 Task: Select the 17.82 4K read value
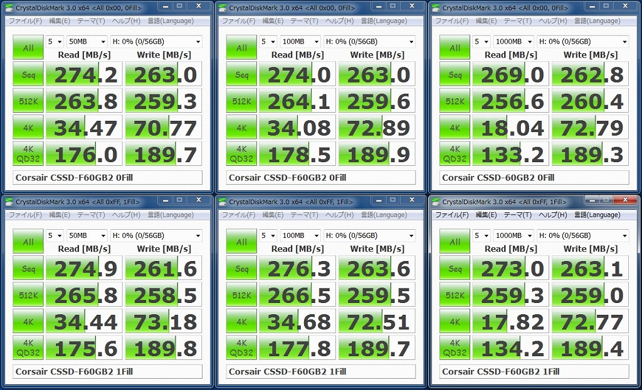(x=510, y=321)
